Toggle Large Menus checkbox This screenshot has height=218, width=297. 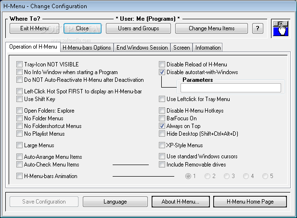tap(35, 145)
